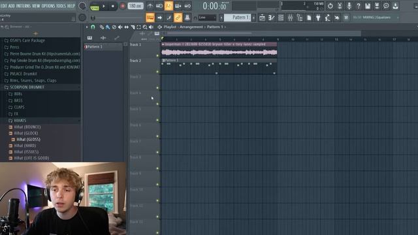Click the tempo field showing 180
This screenshot has width=418, height=235.
tap(135, 6)
